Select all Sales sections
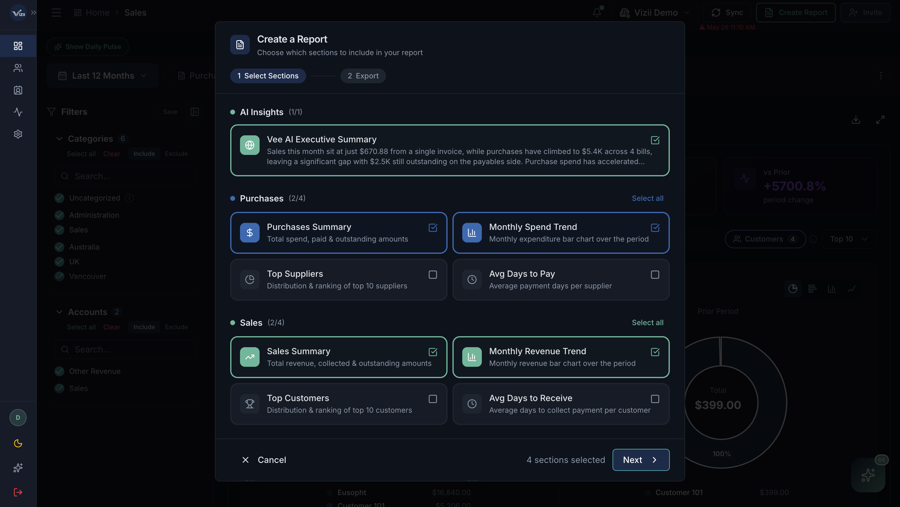Screen dimensions: 900x507 click(647, 322)
